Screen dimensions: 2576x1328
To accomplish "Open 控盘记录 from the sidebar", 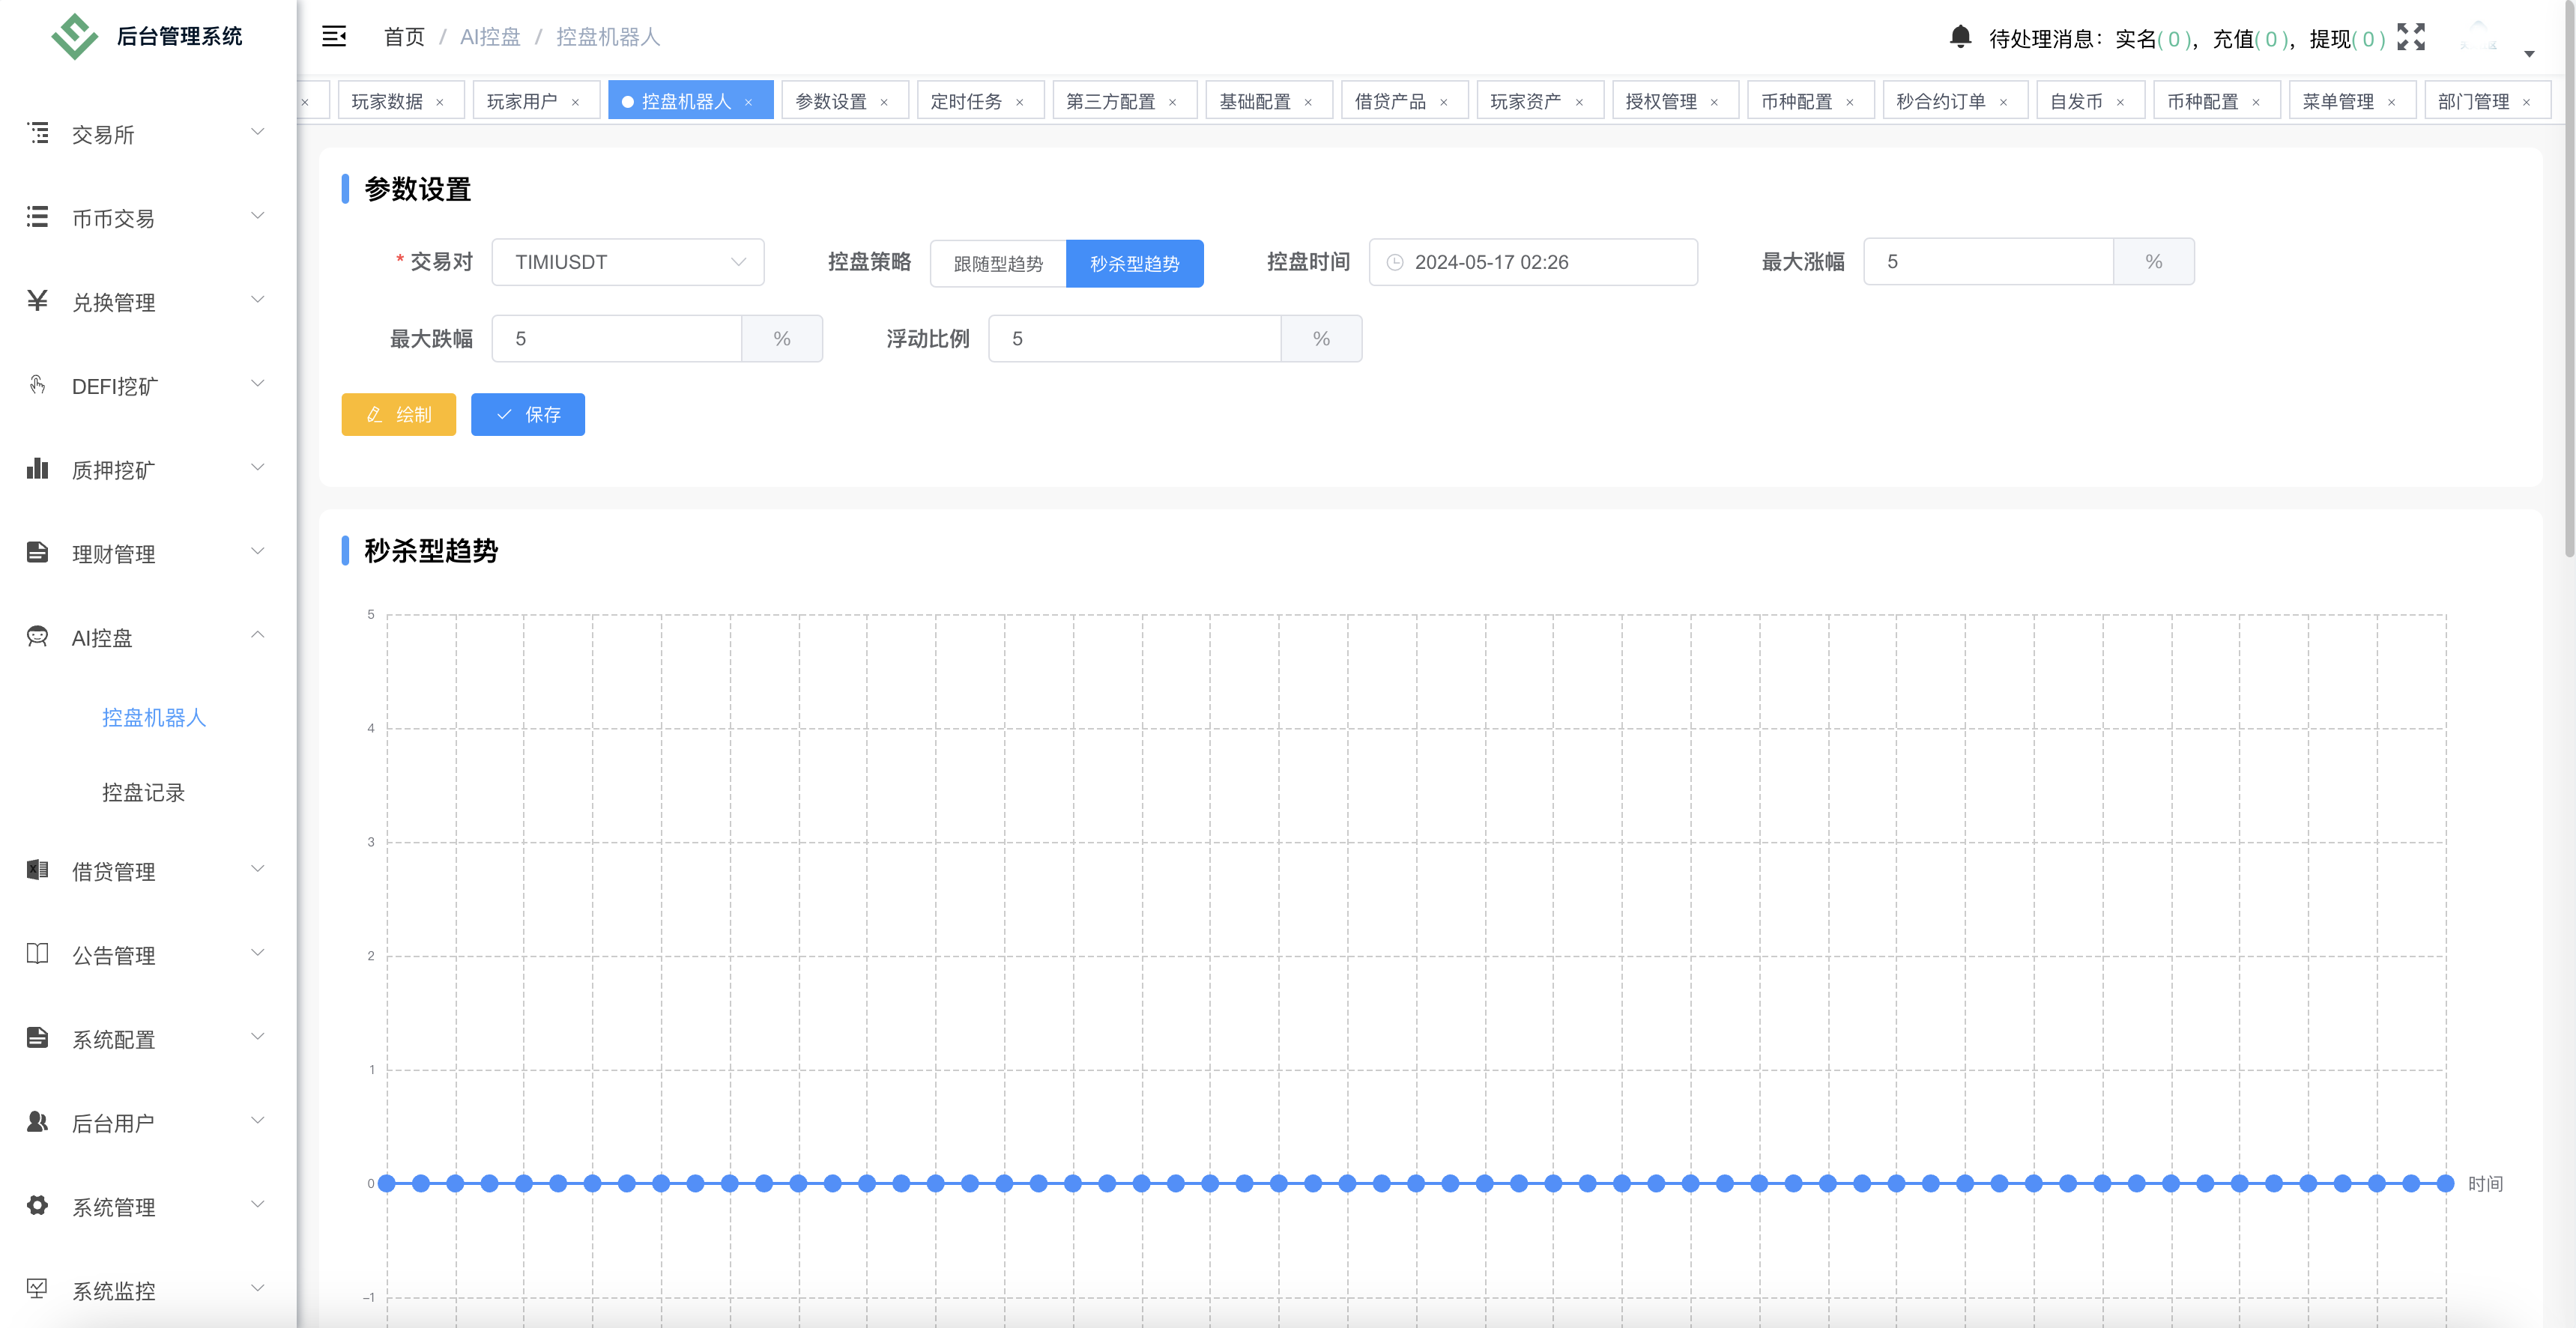I will (144, 792).
